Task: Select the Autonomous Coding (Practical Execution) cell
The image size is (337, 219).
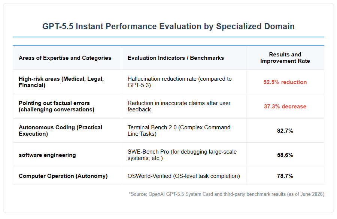Action: click(60, 130)
